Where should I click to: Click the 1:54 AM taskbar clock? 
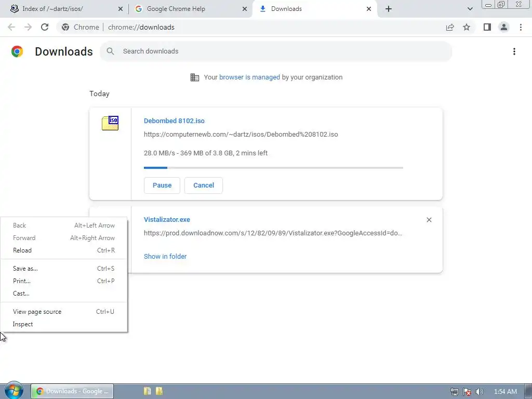(x=506, y=392)
